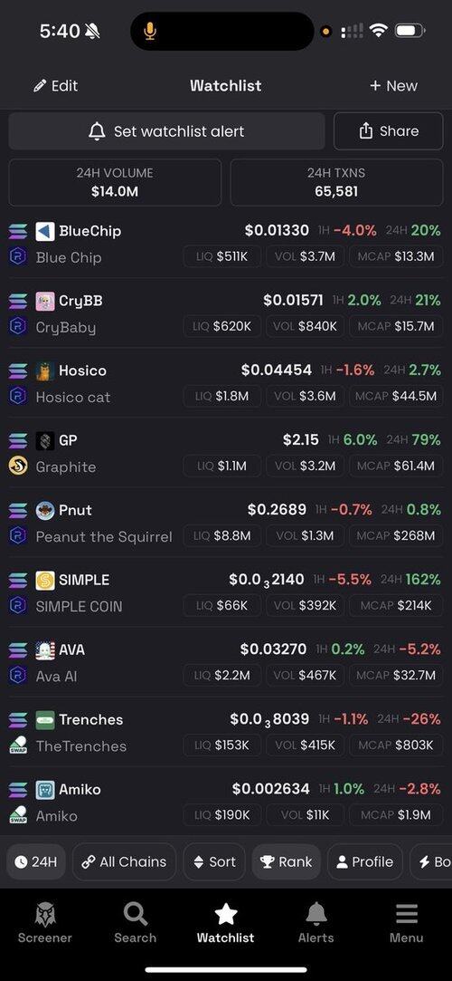Open the Hosico cat token row
The height and width of the screenshot is (981, 452).
tap(226, 383)
